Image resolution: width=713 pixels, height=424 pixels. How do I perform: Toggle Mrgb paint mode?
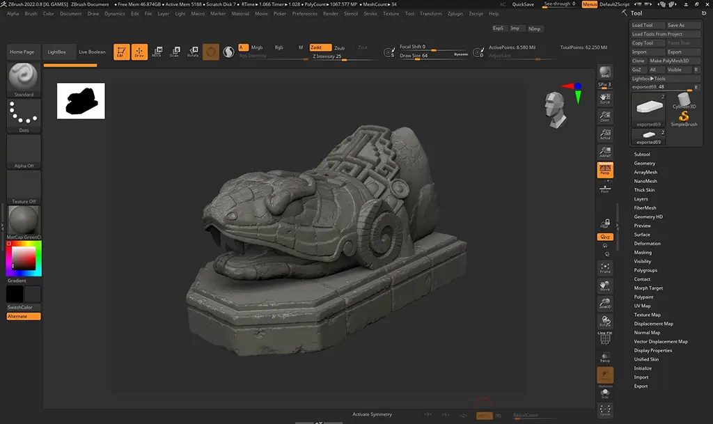tap(257, 47)
